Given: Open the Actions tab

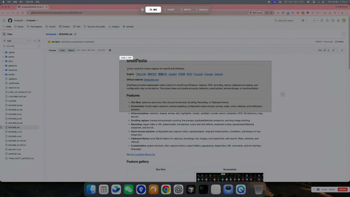Looking at the screenshot, I should click(x=51, y=27).
